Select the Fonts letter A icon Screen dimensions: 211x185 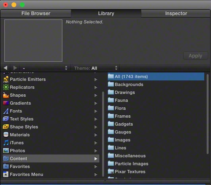tap(6, 111)
